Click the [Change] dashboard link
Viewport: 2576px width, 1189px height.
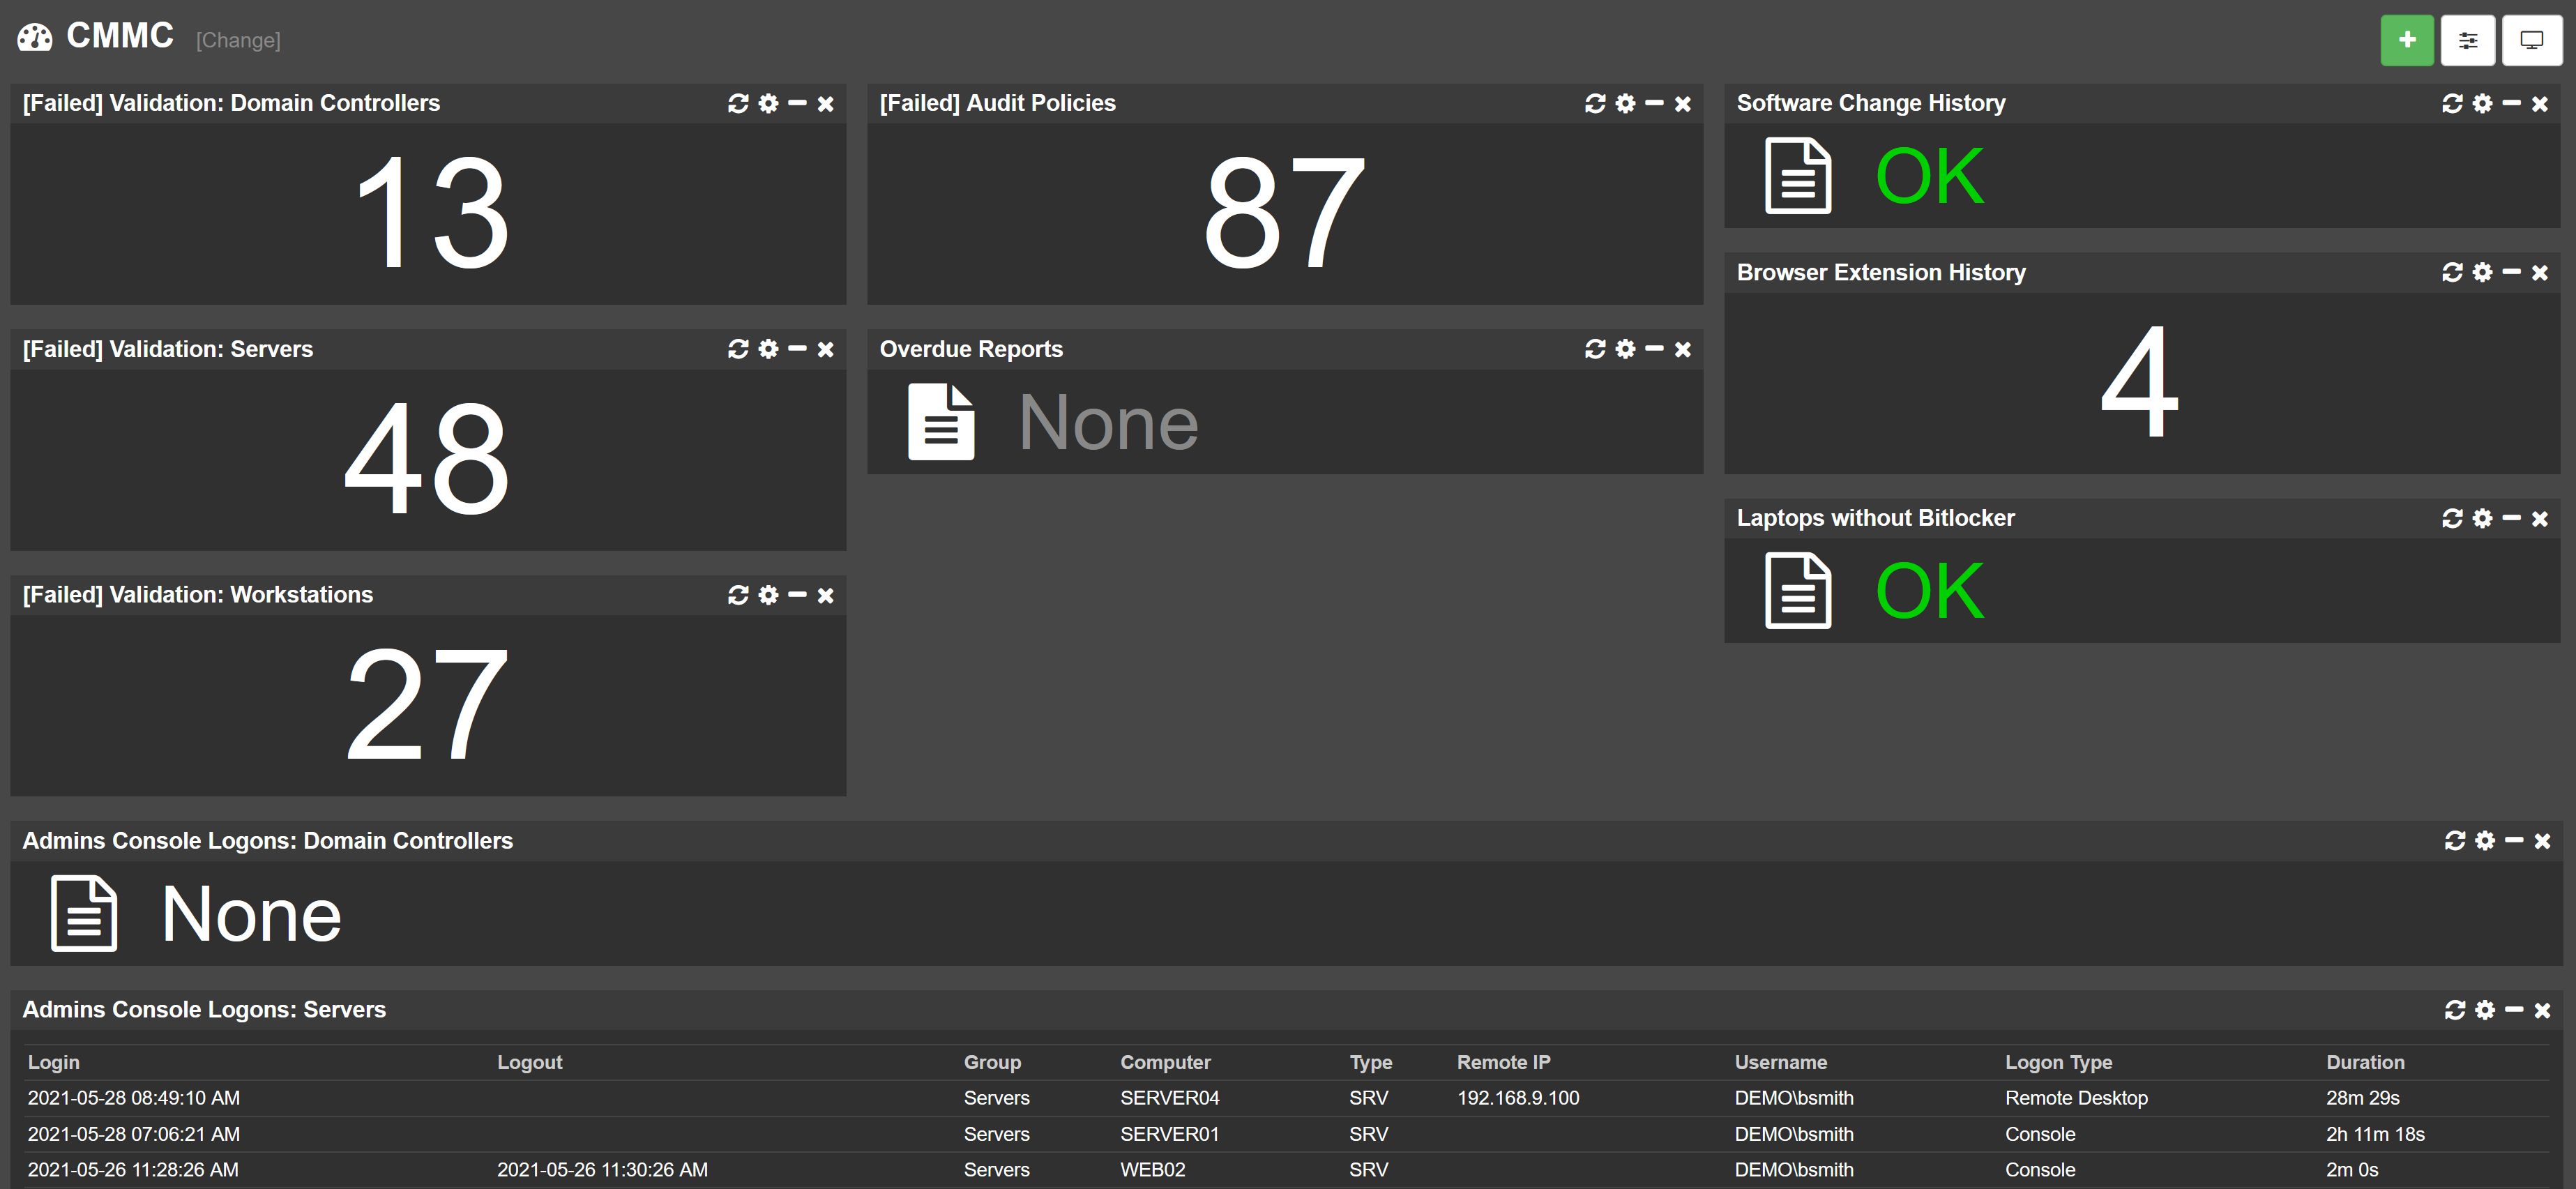pyautogui.click(x=238, y=40)
